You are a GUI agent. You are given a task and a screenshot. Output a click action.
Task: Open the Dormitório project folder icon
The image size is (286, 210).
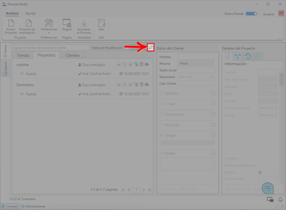[119, 85]
